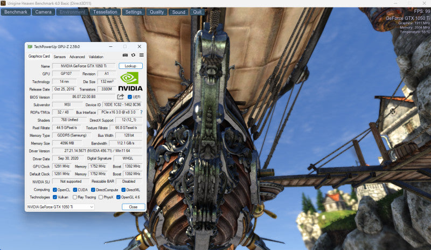Click the DirectX Support value 12 (12_1)
Screen dimensions: 431x250
(129, 120)
